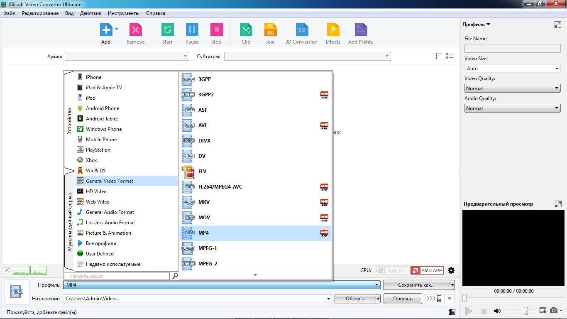This screenshot has width=567, height=319.
Task: Open the Video Quality dropdown
Action: pos(513,88)
